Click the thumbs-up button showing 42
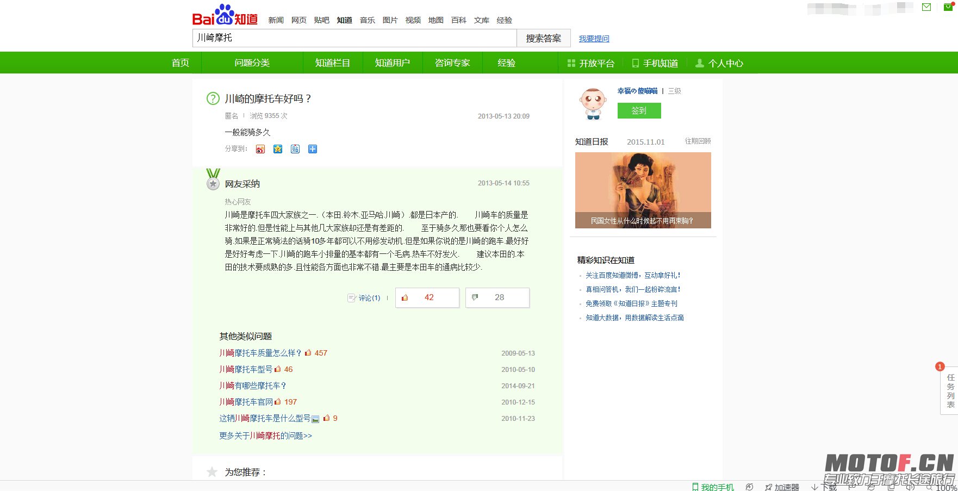This screenshot has height=491, width=958. tap(427, 297)
